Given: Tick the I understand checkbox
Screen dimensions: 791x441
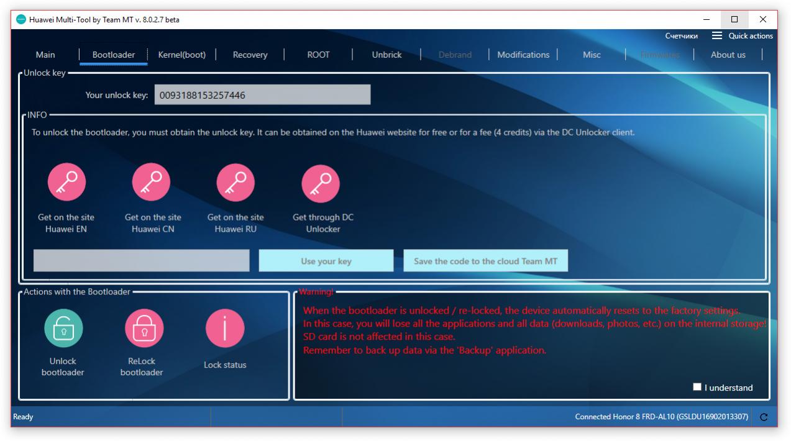Looking at the screenshot, I should 697,387.
